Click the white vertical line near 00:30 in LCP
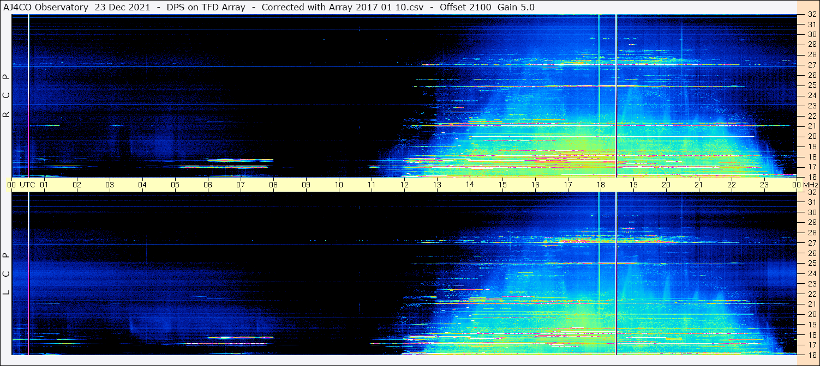 pos(28,272)
